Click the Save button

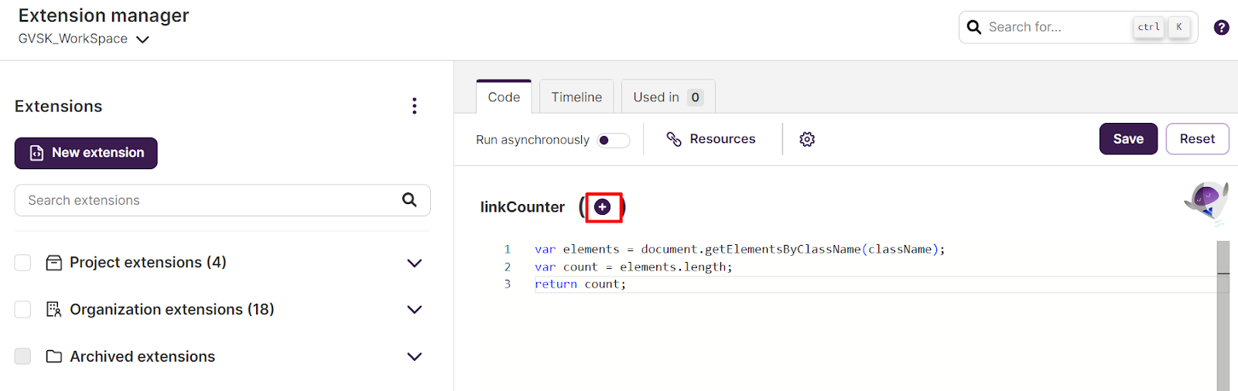1128,139
